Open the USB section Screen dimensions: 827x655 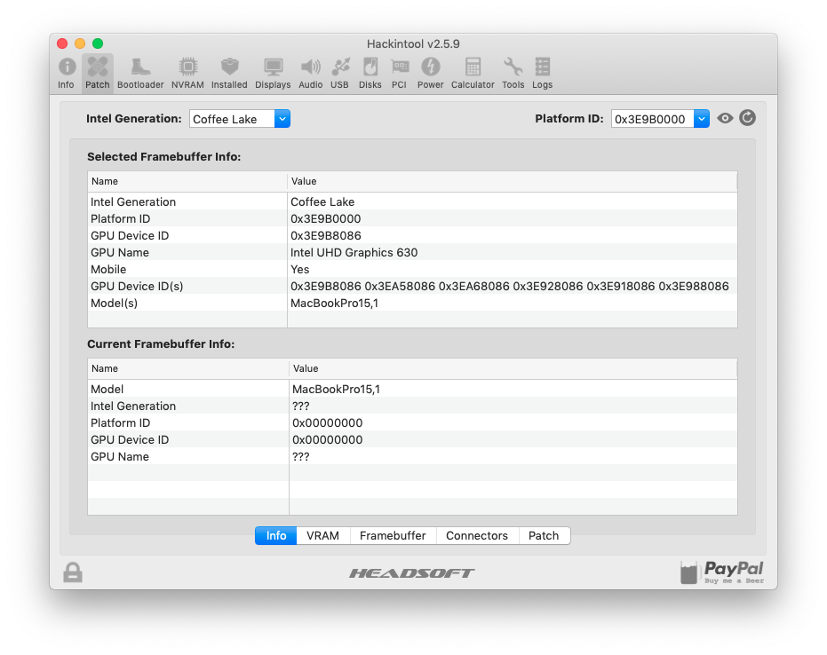pos(340,74)
